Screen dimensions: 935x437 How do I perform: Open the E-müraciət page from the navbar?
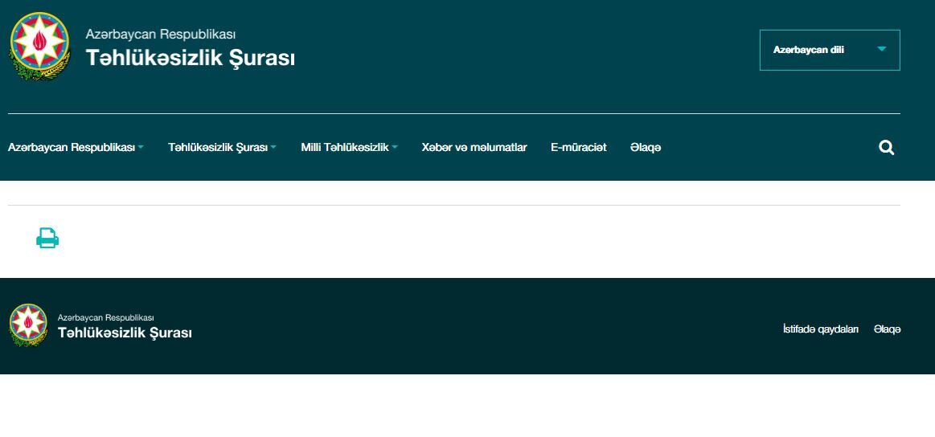point(578,148)
